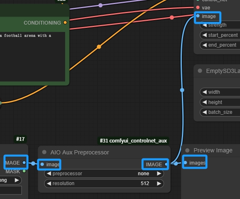Click the CONDITIONING output socket
240x199 pixels.
65,23
